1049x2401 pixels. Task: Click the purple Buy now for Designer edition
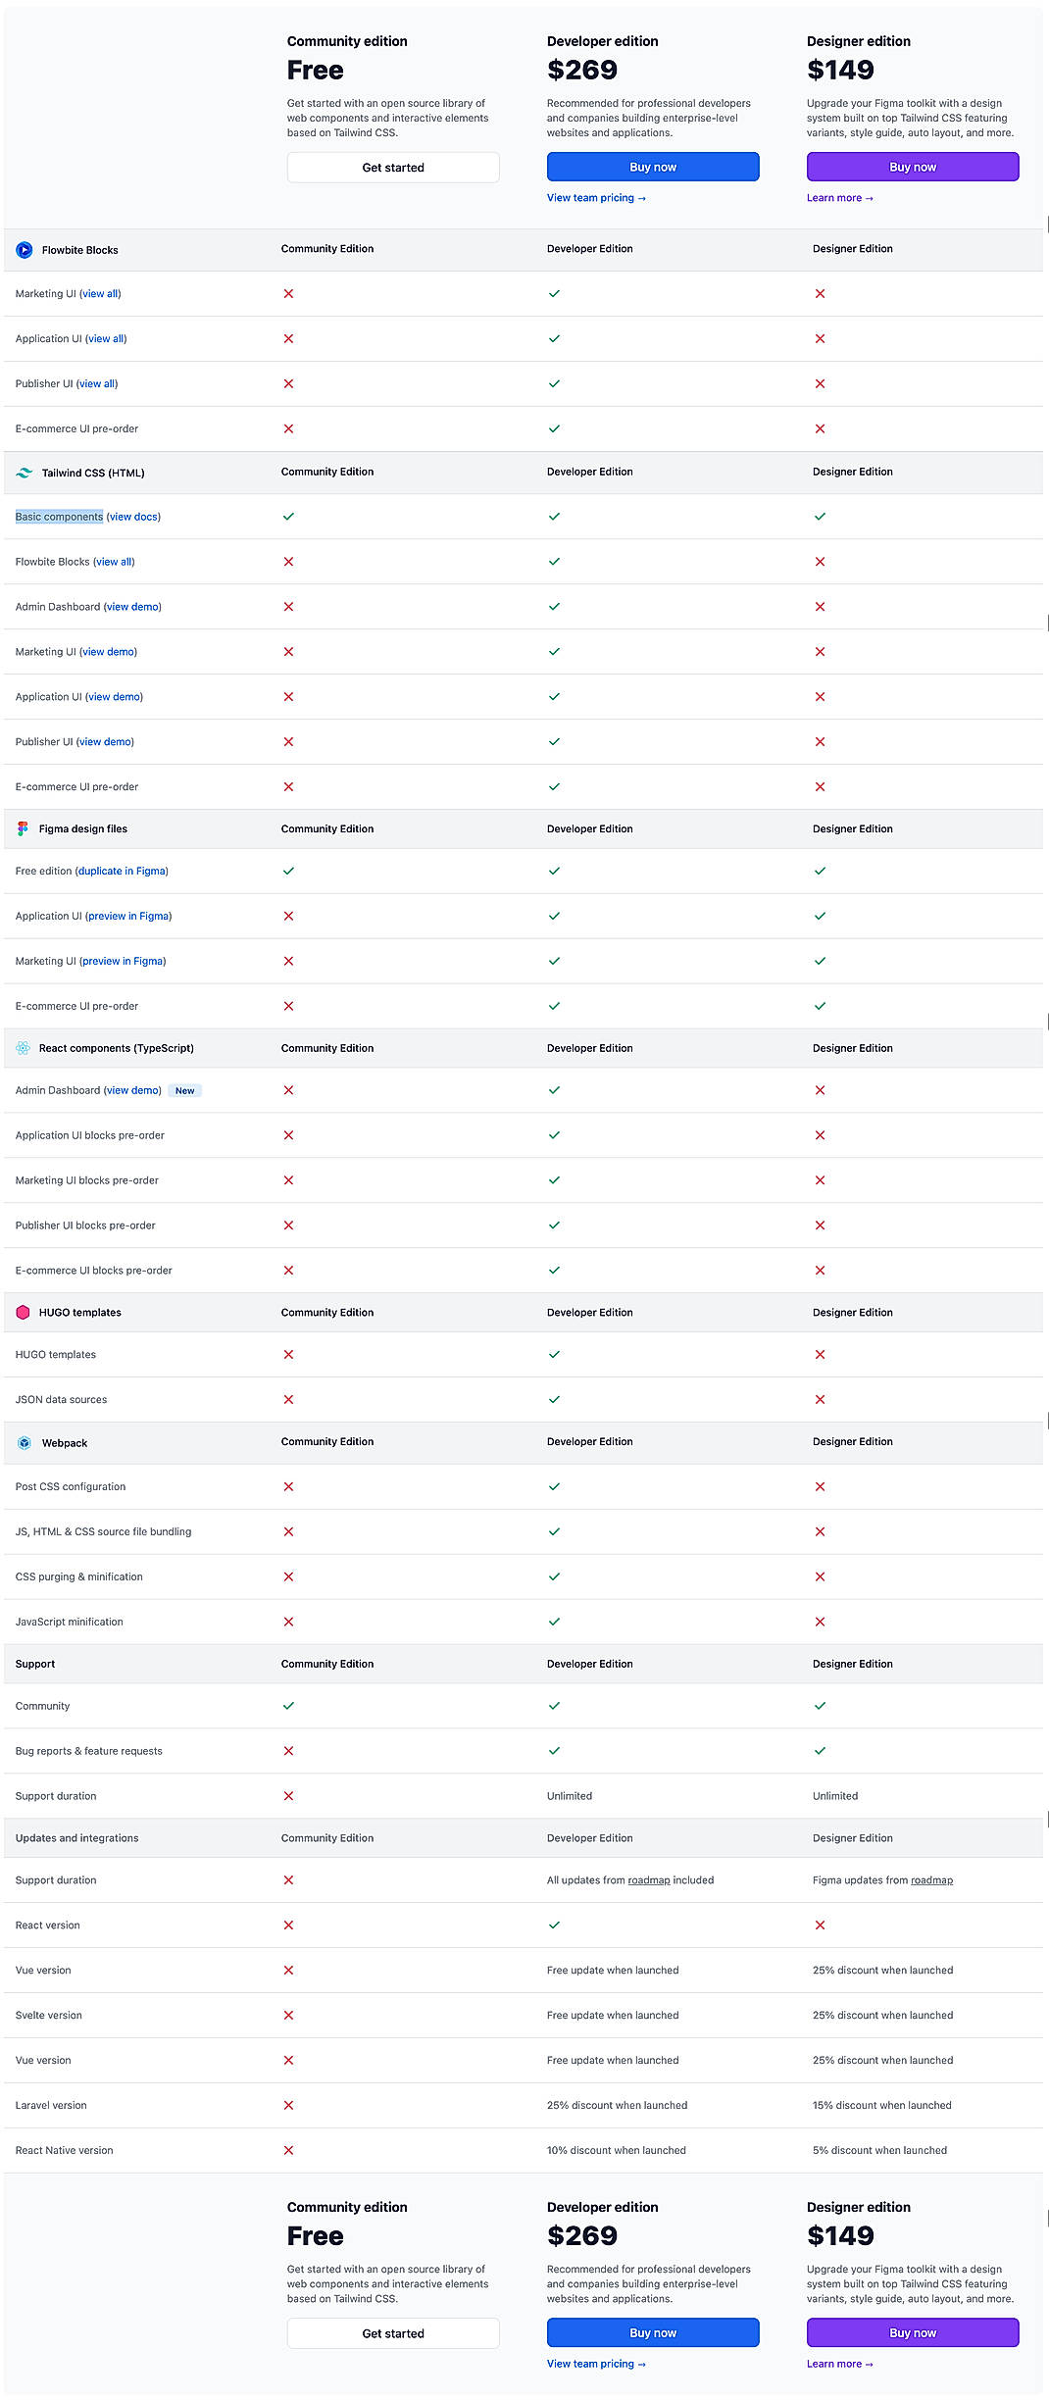[x=912, y=167]
